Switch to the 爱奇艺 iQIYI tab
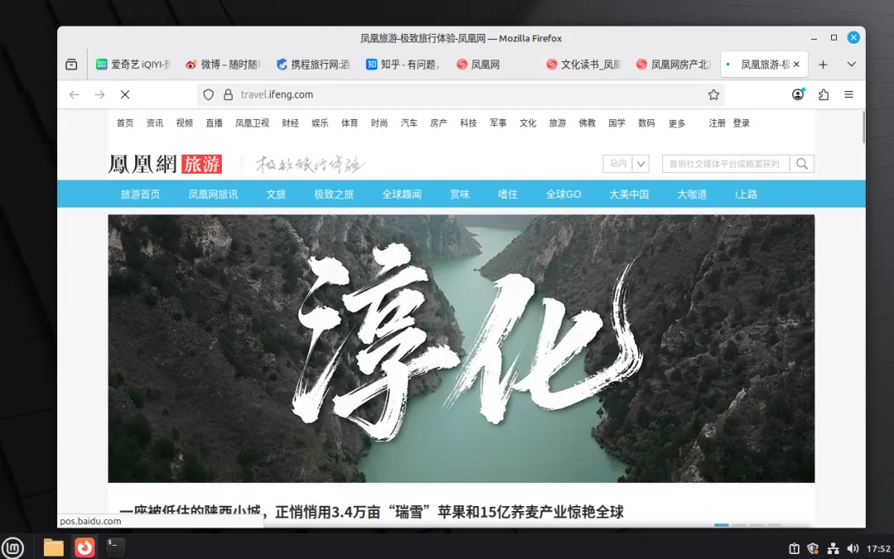 [x=133, y=64]
